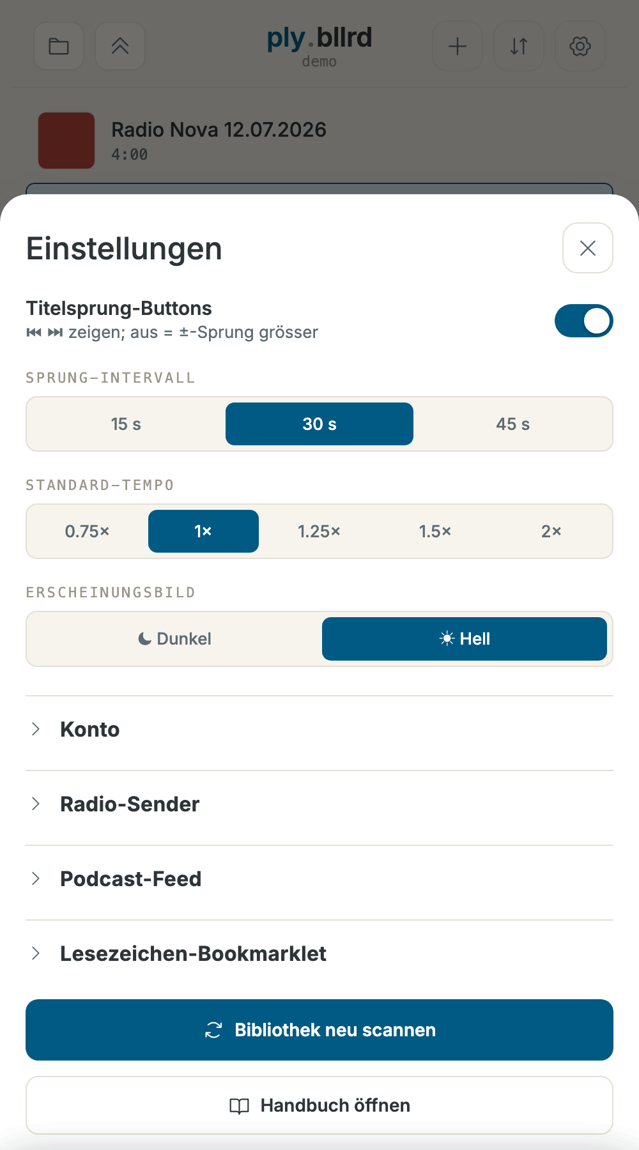
Task: Toggle the Titelsprung-Buttons switch
Action: [584, 321]
